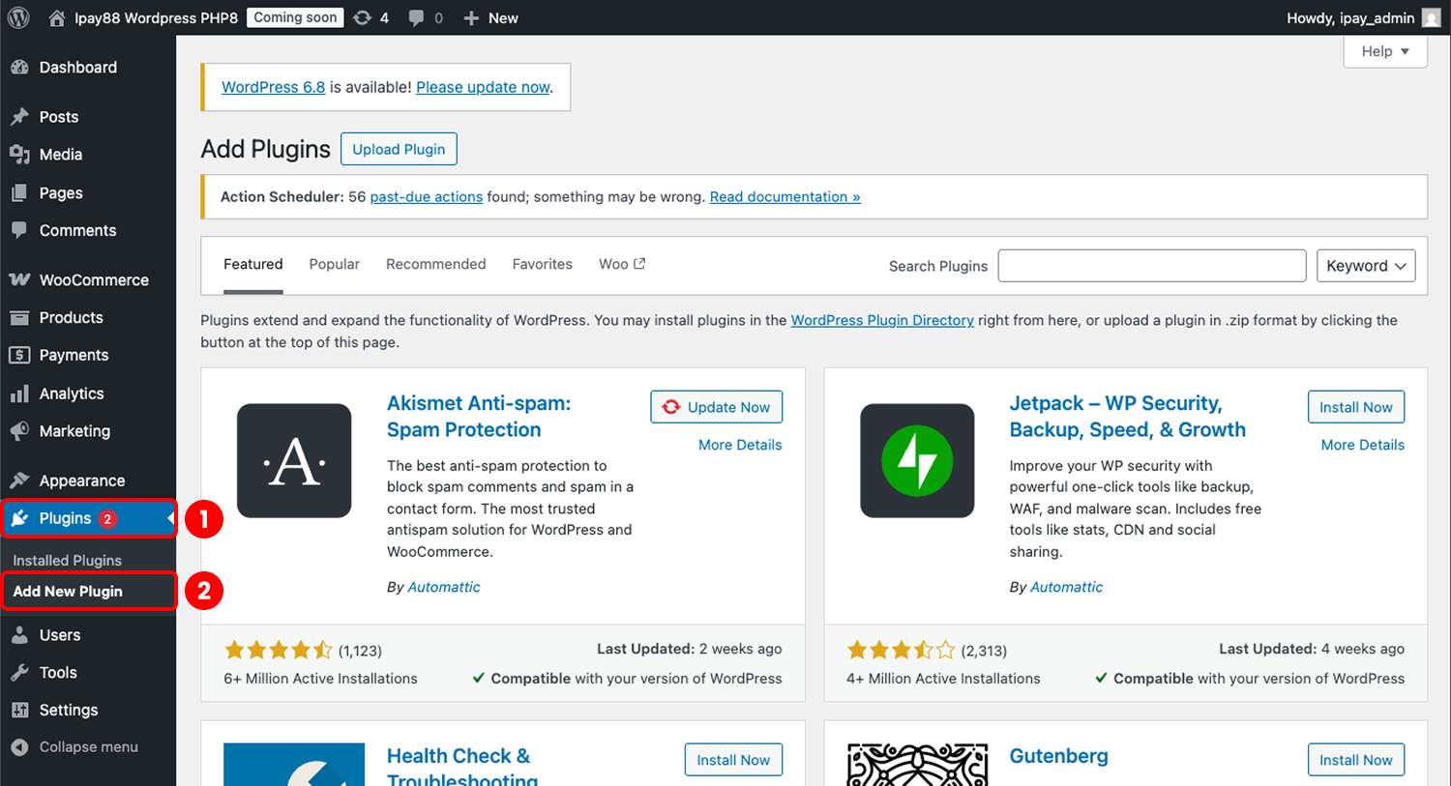The image size is (1451, 786).
Task: Click the Akismet star rating
Action: tap(278, 651)
